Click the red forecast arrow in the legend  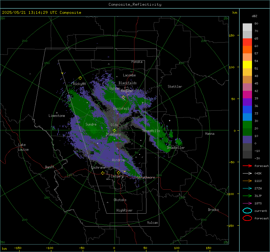click(x=247, y=166)
